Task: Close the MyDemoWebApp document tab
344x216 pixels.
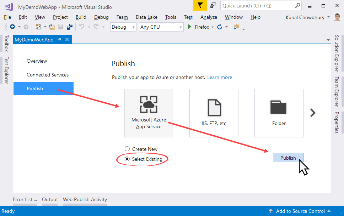Action: pos(67,40)
